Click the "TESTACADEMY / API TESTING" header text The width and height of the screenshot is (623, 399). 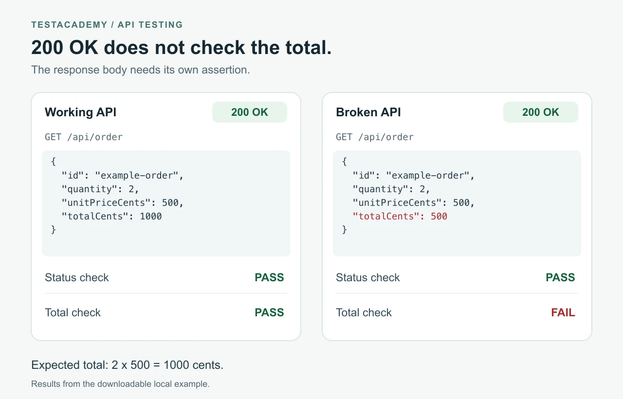pos(107,24)
